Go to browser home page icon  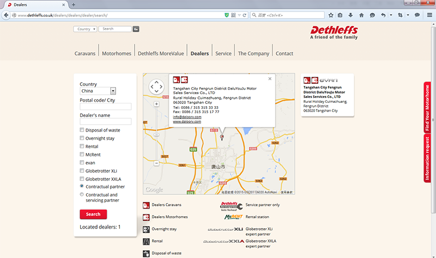point(361,15)
